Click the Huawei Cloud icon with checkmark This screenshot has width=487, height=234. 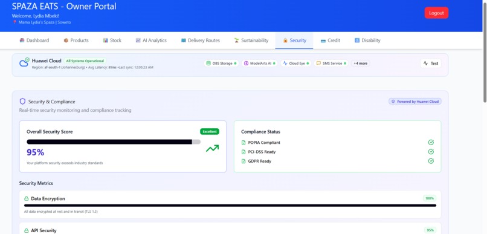click(25, 62)
